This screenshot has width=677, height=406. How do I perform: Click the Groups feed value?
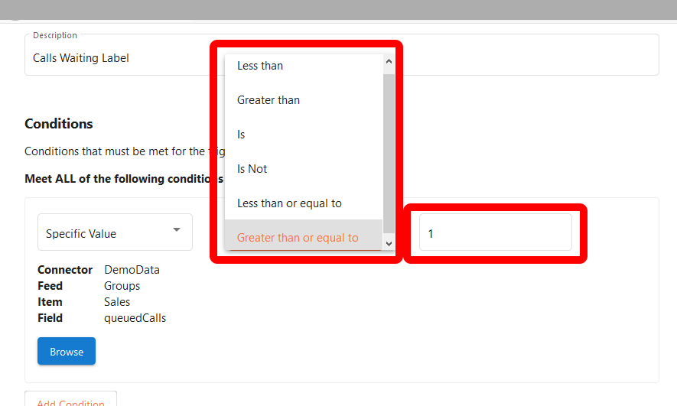point(122,286)
